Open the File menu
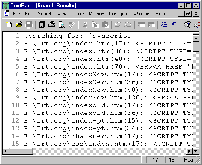Viewport: 202px width, 165px height. (x=16, y=14)
